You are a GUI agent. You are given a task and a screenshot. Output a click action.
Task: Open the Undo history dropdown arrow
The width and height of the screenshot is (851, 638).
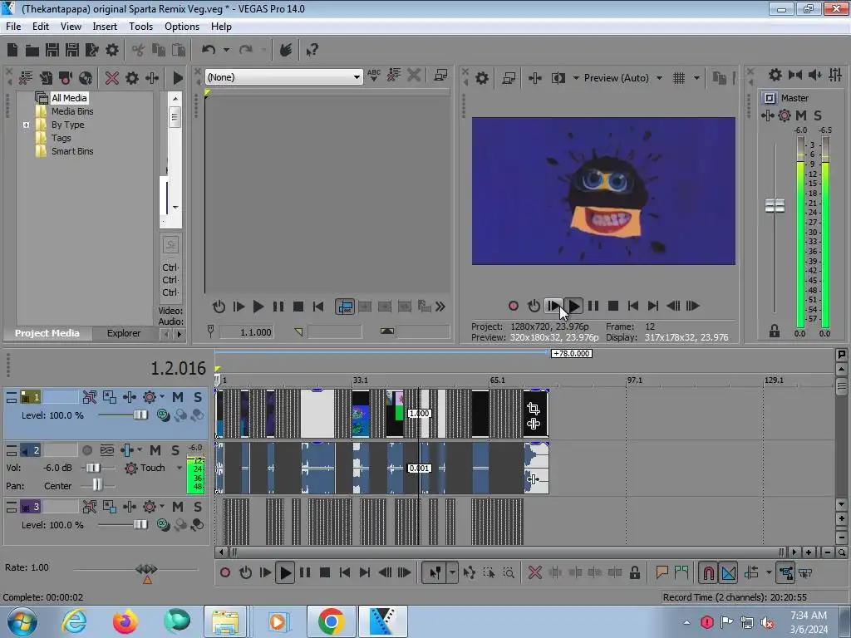226,50
